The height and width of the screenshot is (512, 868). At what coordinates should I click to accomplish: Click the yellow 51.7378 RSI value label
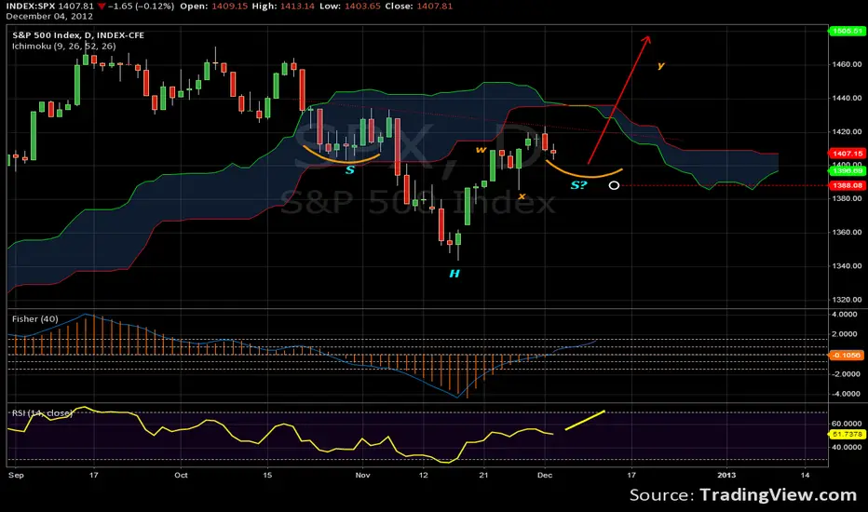[847, 435]
